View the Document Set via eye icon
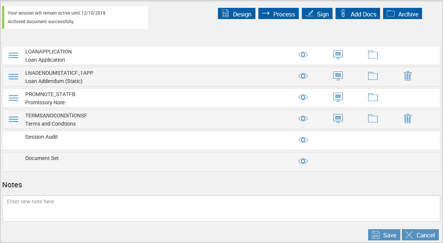Screen dimensions: 443x243 303,161
